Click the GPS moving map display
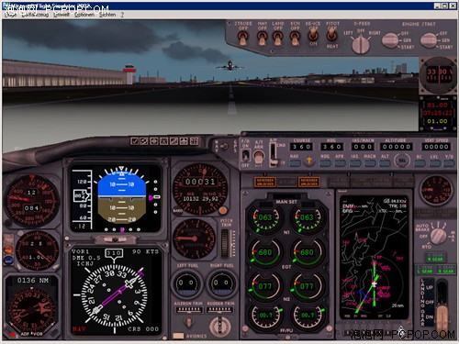 click(x=375, y=258)
